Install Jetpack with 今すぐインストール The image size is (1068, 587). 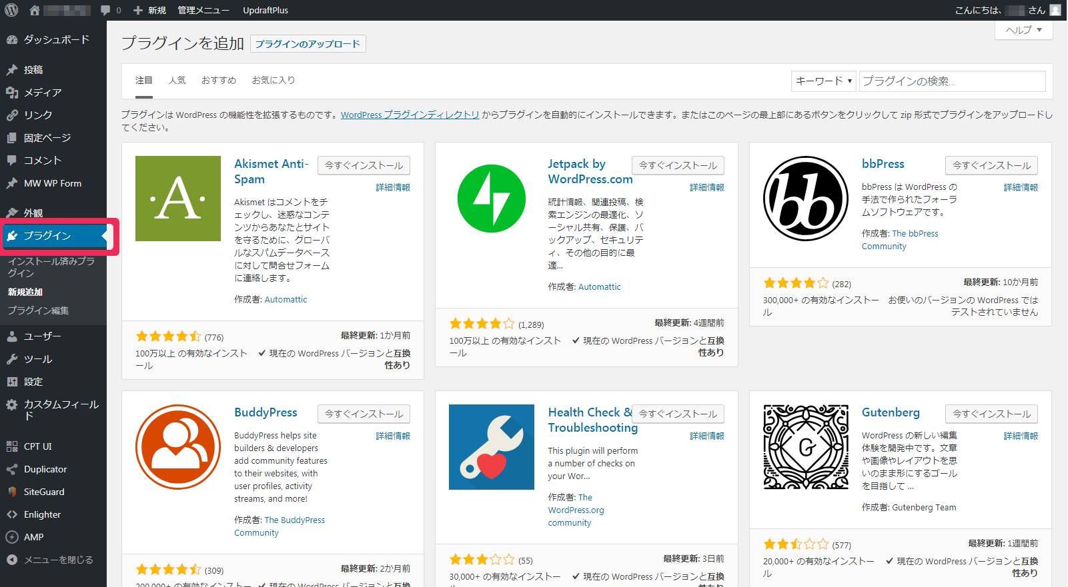(x=678, y=165)
